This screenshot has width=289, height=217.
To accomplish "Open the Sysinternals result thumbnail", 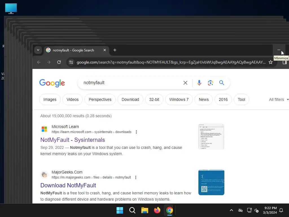I will pyautogui.click(x=211, y=137).
